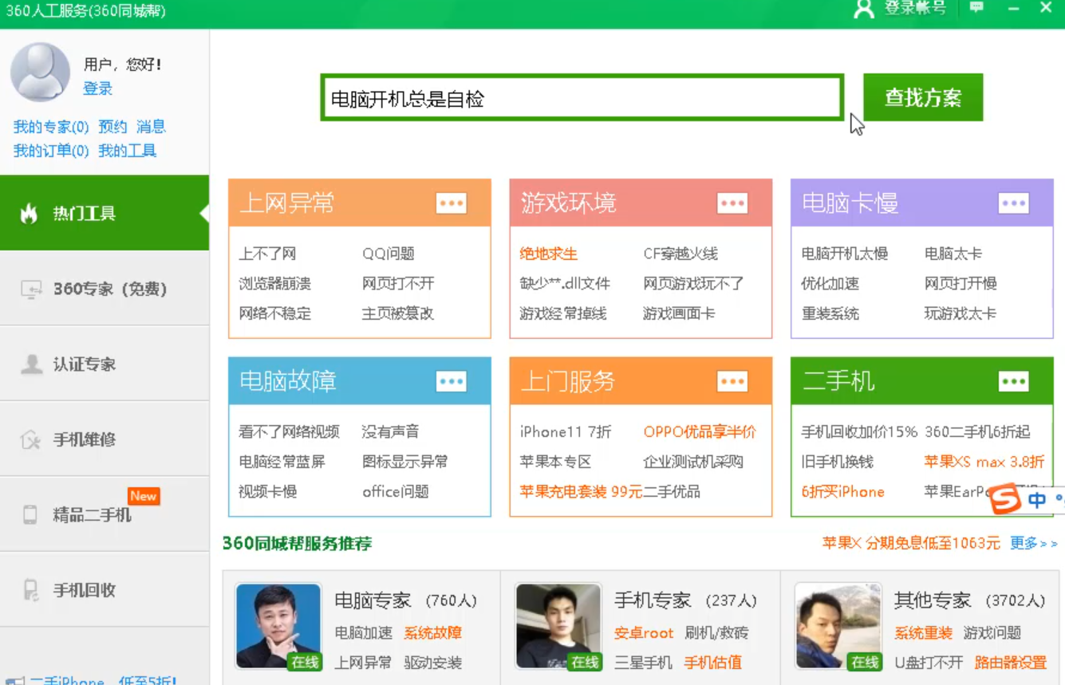Screen dimensions: 1065x685
Task: Click the 登录 link under greeting
Action: point(97,89)
